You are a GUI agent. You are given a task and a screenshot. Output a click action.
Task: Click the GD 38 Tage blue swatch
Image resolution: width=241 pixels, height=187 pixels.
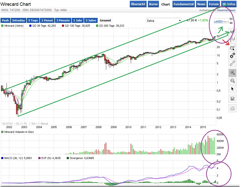[x=30, y=26]
